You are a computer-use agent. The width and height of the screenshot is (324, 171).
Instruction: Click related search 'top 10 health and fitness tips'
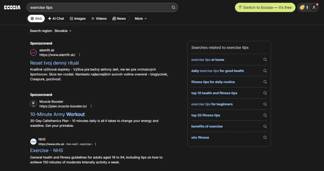click(x=214, y=93)
